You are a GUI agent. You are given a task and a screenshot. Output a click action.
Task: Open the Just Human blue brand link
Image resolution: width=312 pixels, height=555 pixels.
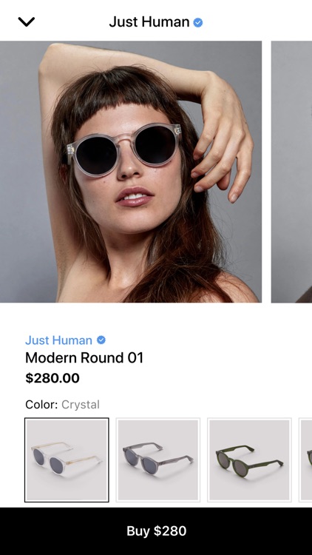[x=58, y=340]
